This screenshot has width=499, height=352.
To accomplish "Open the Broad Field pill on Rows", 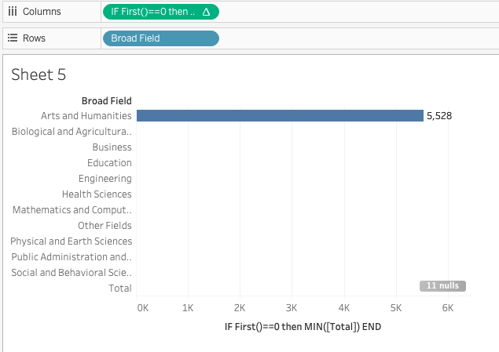I will point(160,38).
